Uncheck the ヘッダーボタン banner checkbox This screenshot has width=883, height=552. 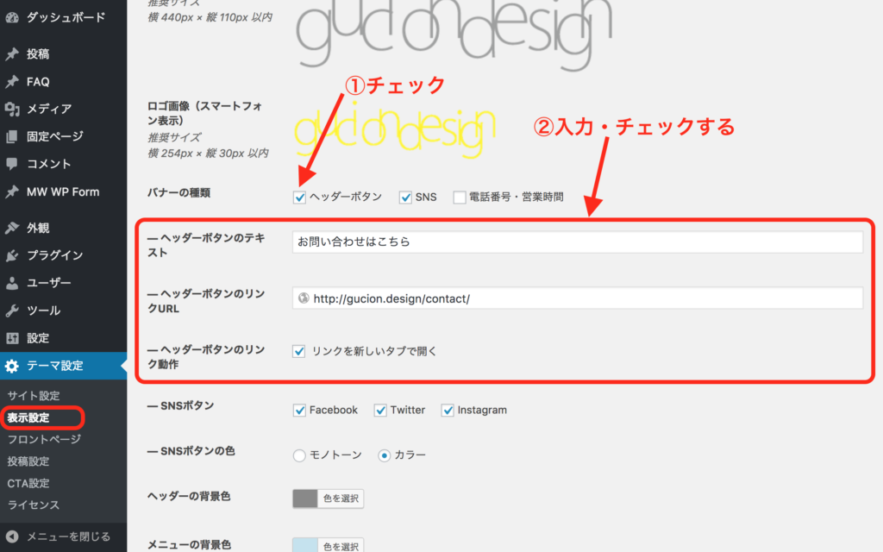pos(299,198)
